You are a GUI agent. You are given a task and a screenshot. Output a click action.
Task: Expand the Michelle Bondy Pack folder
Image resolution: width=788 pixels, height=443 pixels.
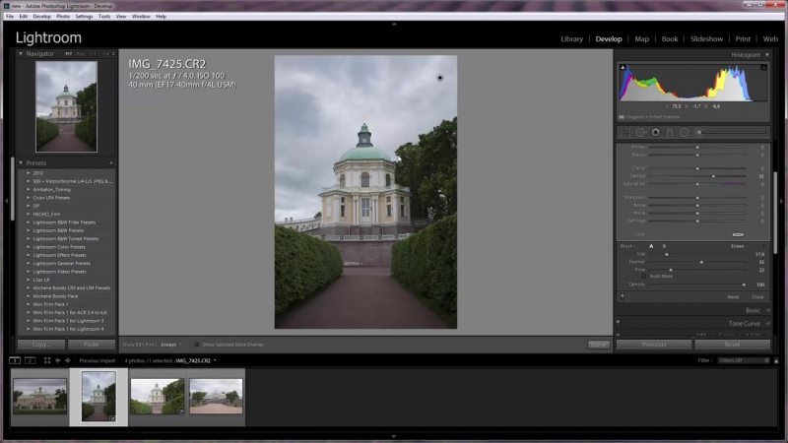click(29, 296)
